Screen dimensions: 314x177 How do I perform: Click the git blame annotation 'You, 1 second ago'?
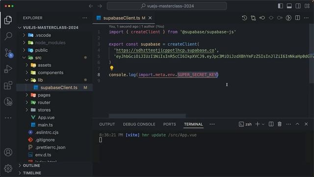click(x=124, y=26)
